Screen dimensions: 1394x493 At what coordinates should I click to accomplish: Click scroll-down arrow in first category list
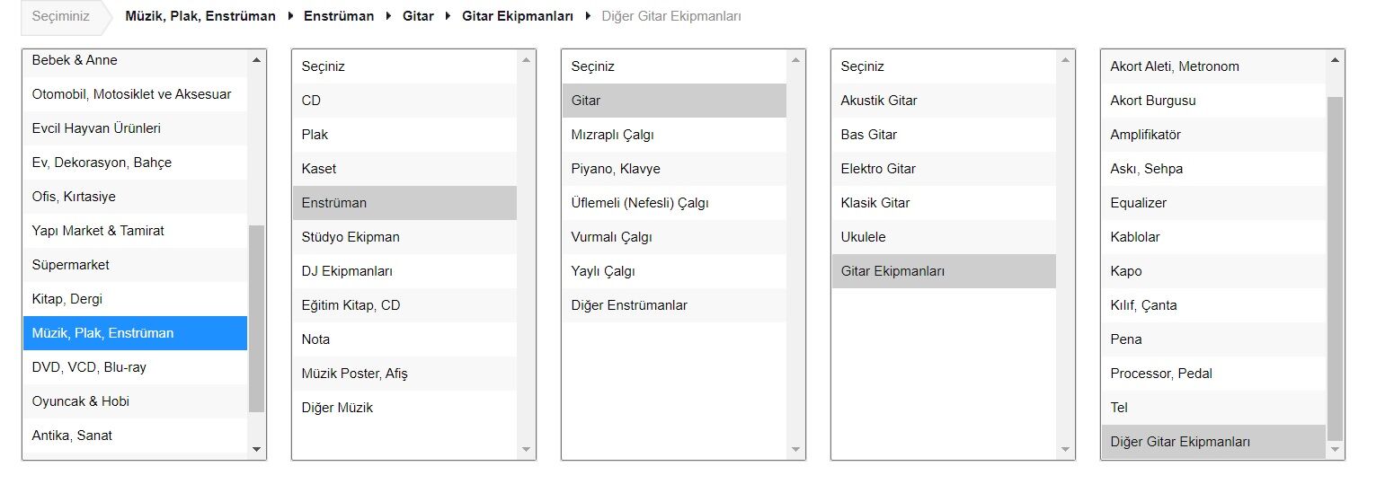coord(256,449)
